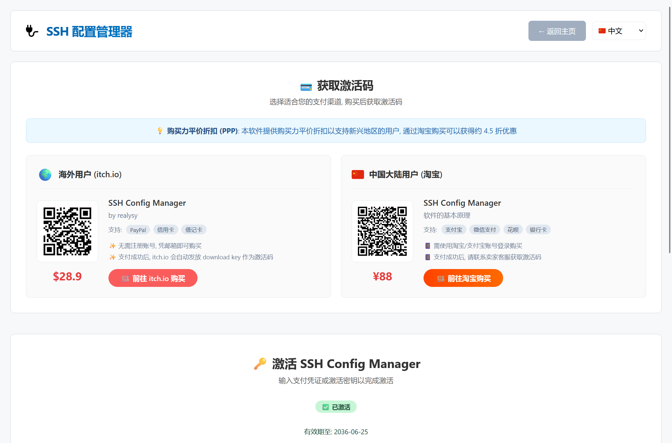This screenshot has width=672, height=443.
Task: Click the 购买力平价折扣 (PPP) bold label
Action: (202, 131)
